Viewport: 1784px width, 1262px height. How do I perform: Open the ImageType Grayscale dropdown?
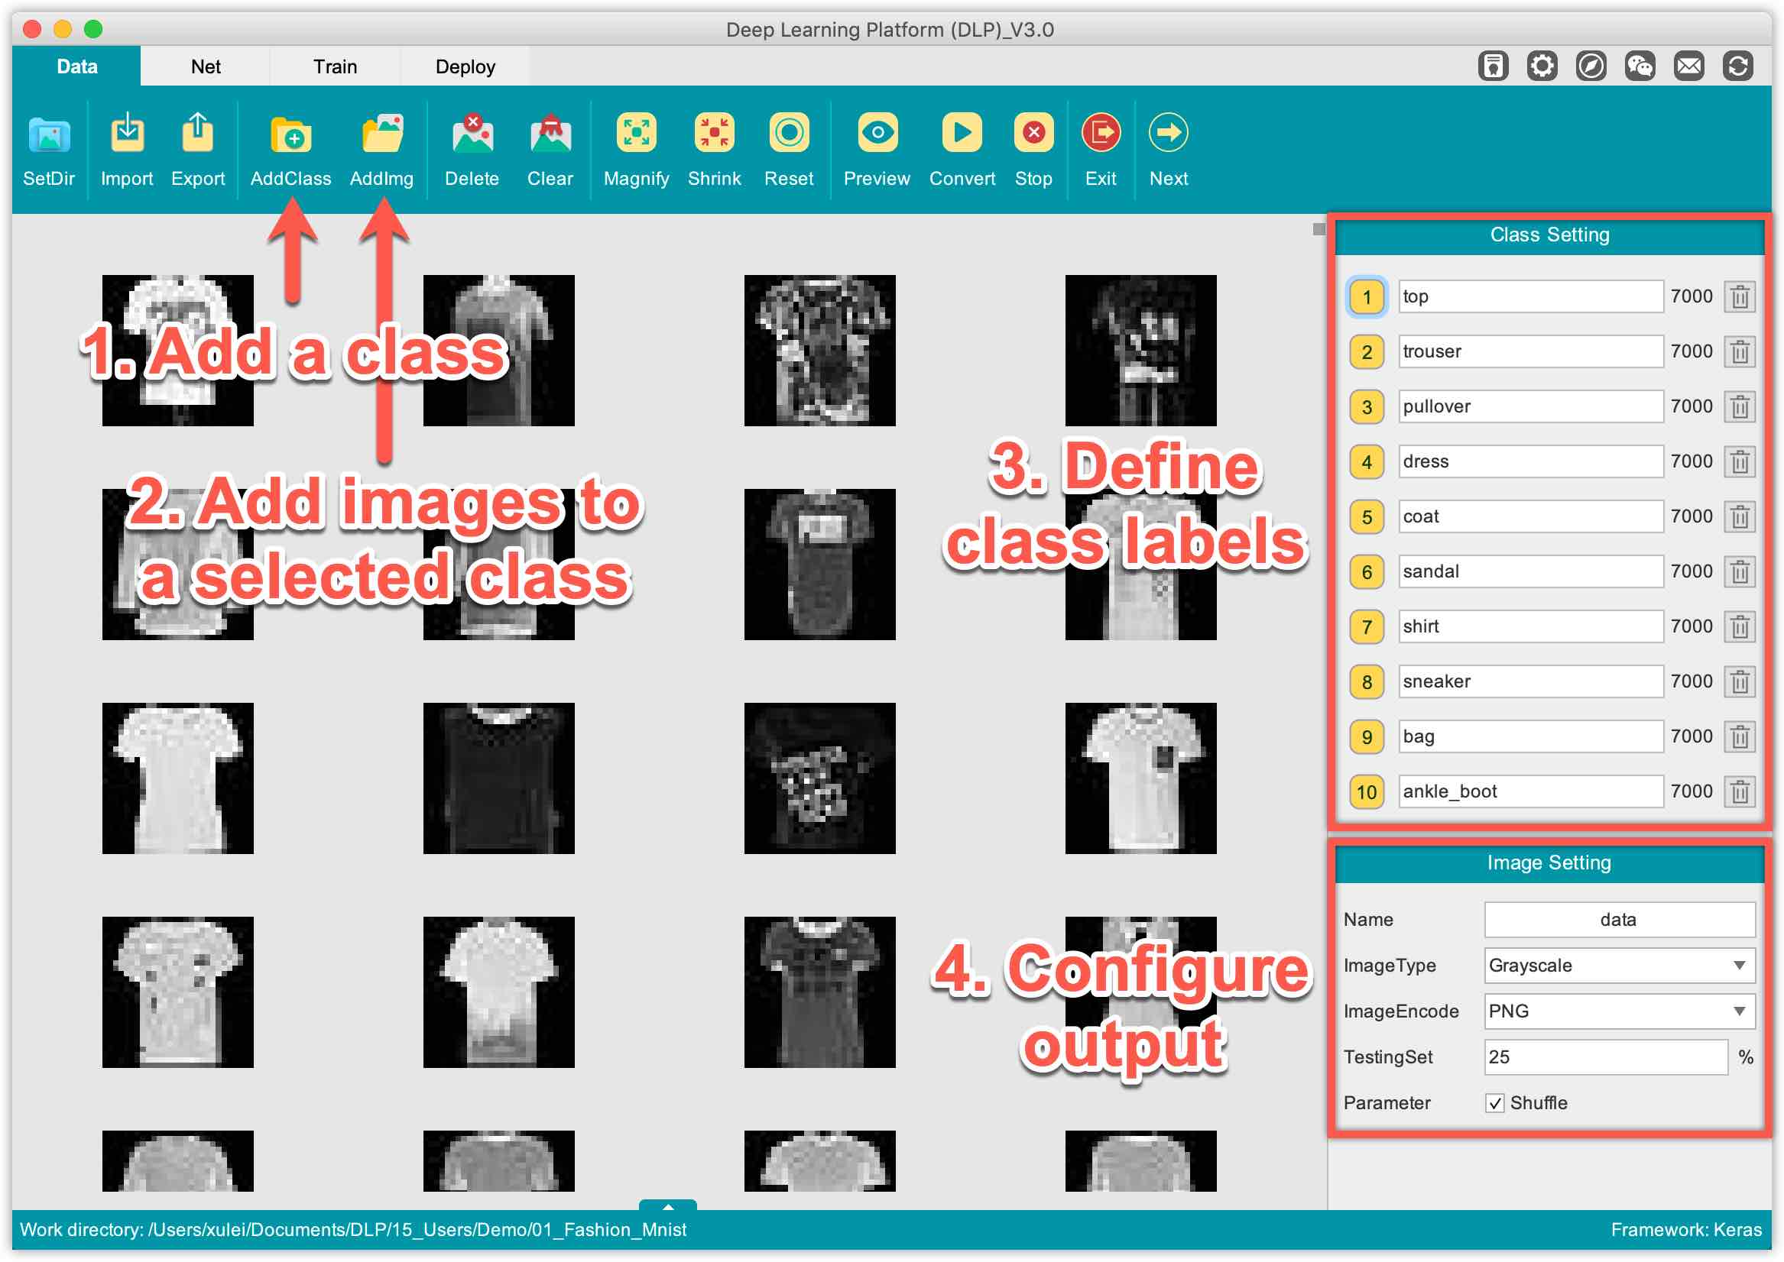click(x=1618, y=966)
